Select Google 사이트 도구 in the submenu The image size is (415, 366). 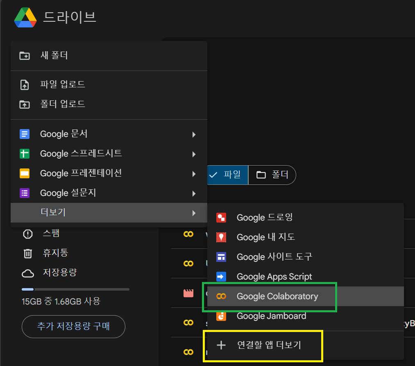[x=306, y=257]
